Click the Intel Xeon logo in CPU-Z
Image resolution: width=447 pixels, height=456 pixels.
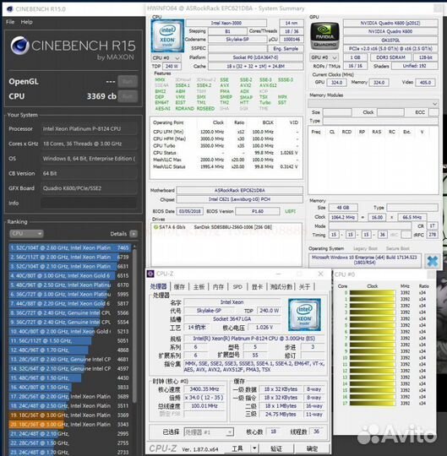pyautogui.click(x=304, y=315)
